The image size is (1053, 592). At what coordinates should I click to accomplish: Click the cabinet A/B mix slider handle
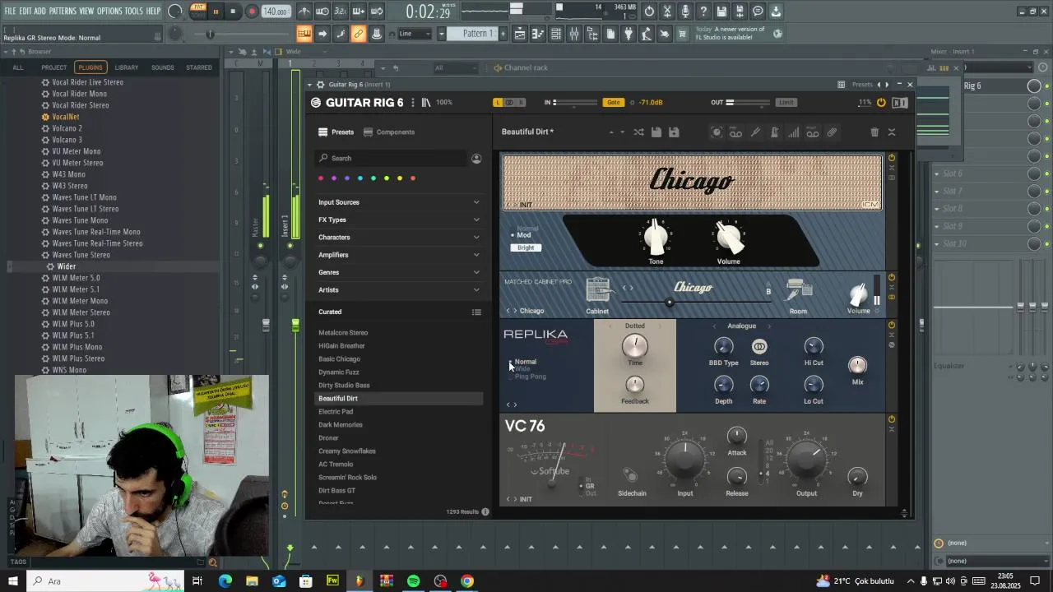(x=670, y=303)
